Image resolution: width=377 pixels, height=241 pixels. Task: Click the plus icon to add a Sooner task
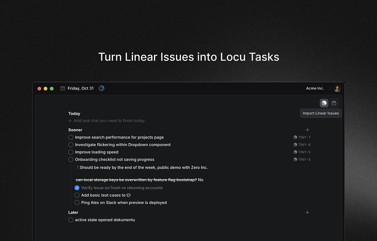coord(307,130)
